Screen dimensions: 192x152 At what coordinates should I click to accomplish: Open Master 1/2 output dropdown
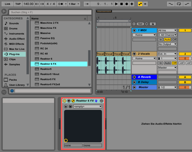[x=167, y=87]
